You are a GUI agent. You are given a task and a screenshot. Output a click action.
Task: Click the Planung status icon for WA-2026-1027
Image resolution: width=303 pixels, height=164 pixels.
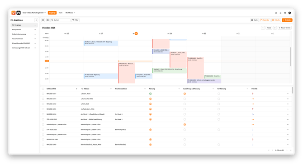[150, 94]
